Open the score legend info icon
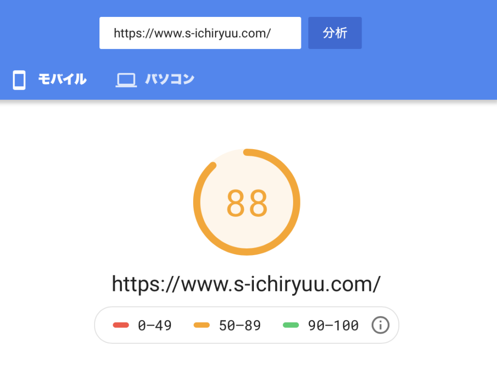497x382 pixels. click(x=381, y=325)
